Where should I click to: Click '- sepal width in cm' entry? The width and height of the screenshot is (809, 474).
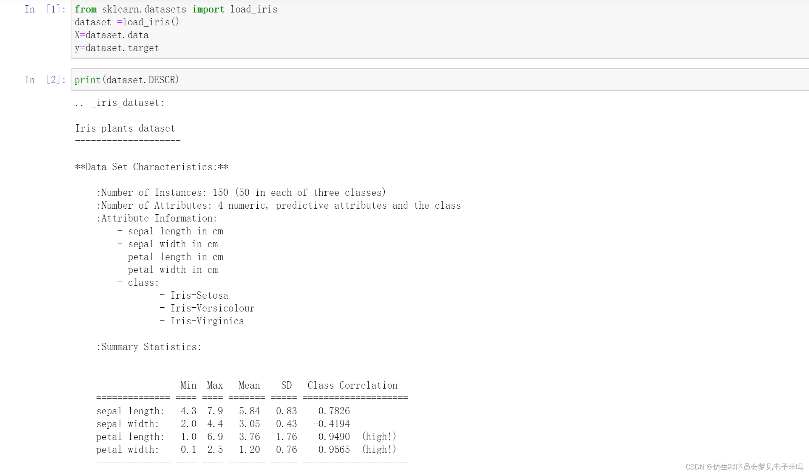click(168, 244)
